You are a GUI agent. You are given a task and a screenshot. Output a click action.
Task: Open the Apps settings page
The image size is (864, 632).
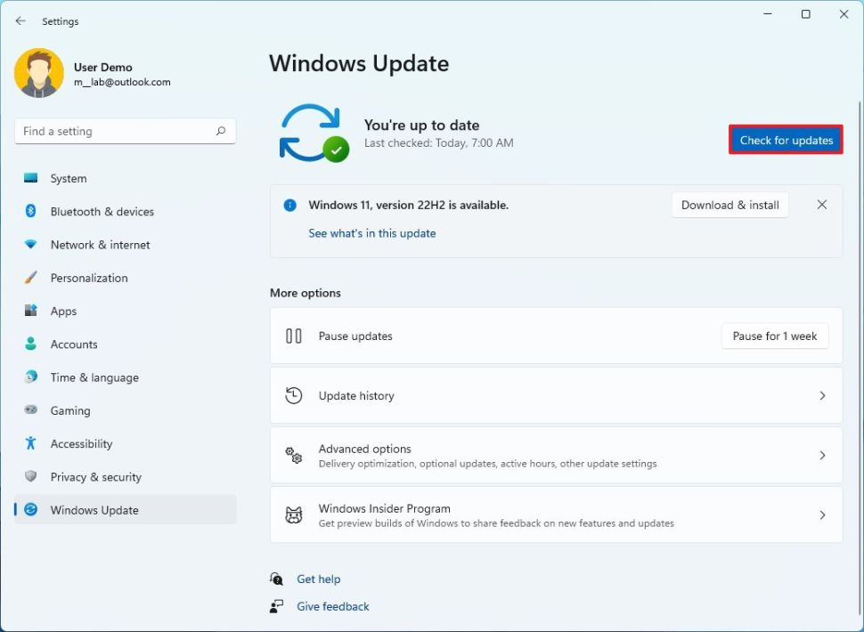point(63,312)
